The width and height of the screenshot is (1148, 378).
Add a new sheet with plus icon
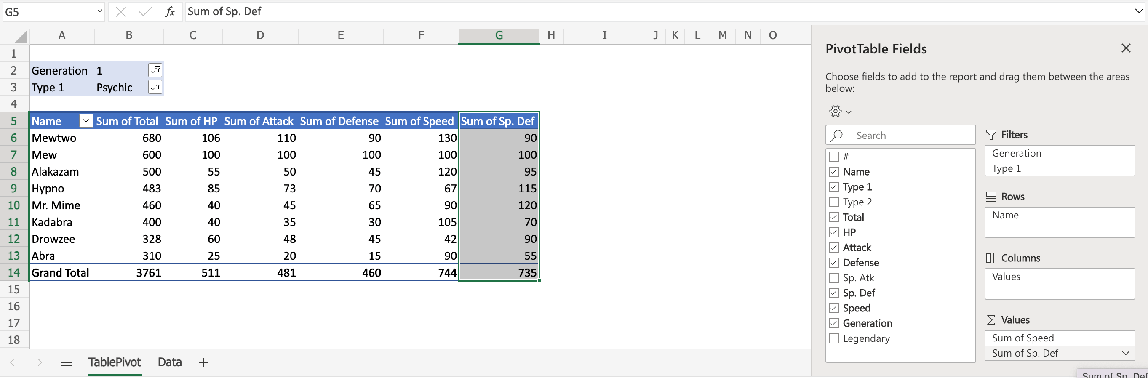[x=203, y=362]
